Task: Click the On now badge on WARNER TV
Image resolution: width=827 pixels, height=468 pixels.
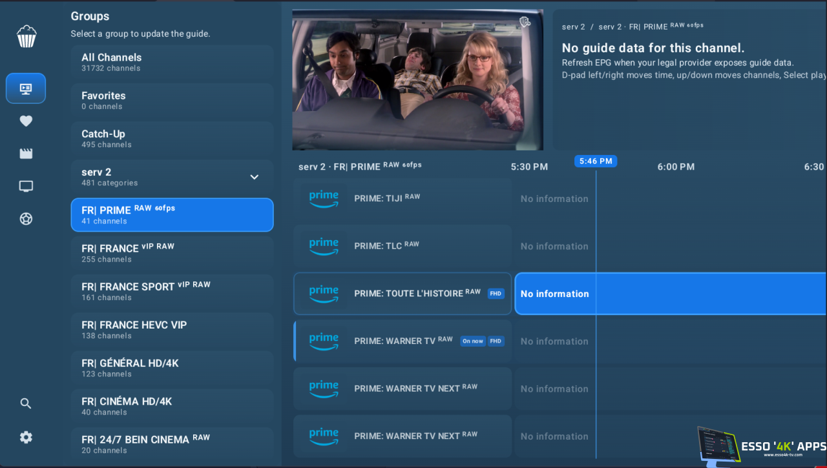Action: coord(472,341)
